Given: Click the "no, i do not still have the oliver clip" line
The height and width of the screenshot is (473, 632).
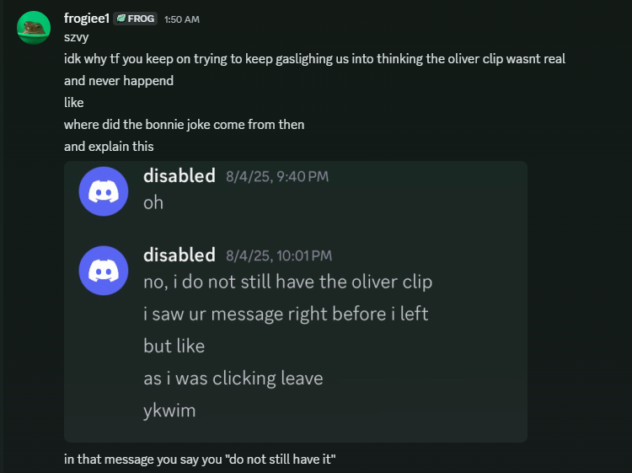Looking at the screenshot, I should click(x=287, y=282).
